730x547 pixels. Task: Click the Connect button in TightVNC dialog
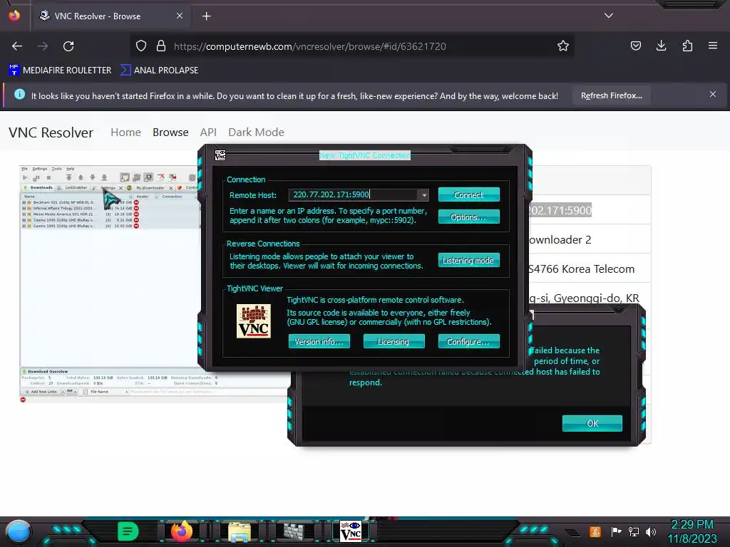click(469, 195)
